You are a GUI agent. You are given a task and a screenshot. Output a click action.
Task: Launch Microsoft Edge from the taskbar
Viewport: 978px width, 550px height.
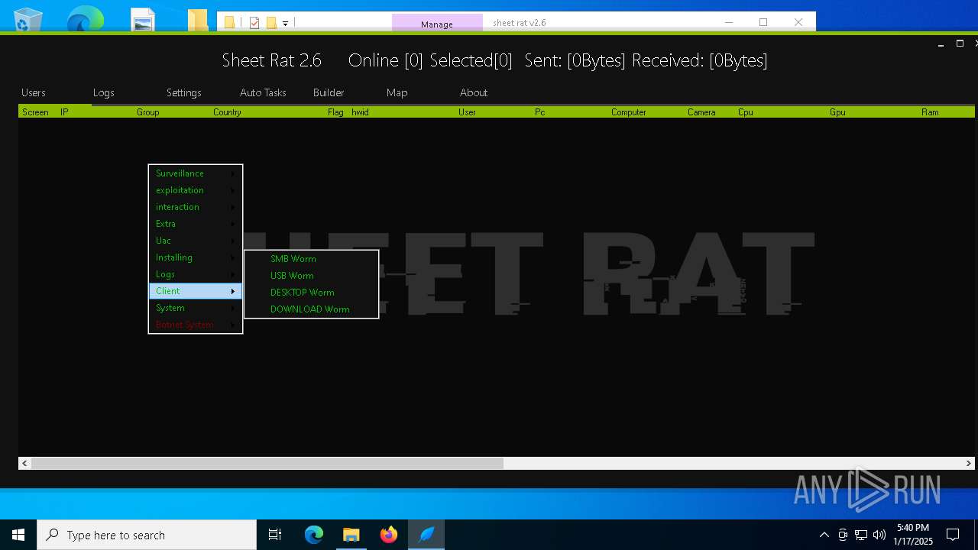[x=314, y=535]
